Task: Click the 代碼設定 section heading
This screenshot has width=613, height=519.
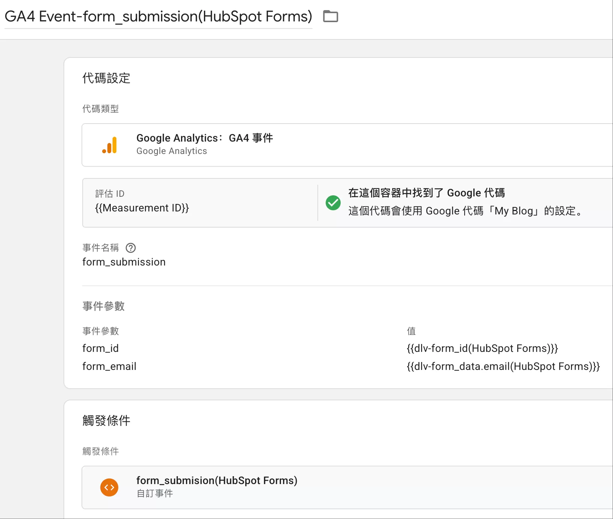Action: (106, 78)
